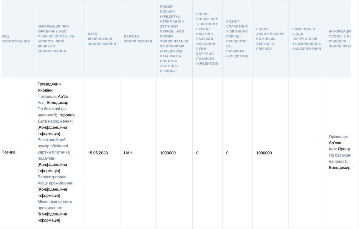Select the date 15.06.2023 cell
The image size is (359, 229).
[98, 153]
